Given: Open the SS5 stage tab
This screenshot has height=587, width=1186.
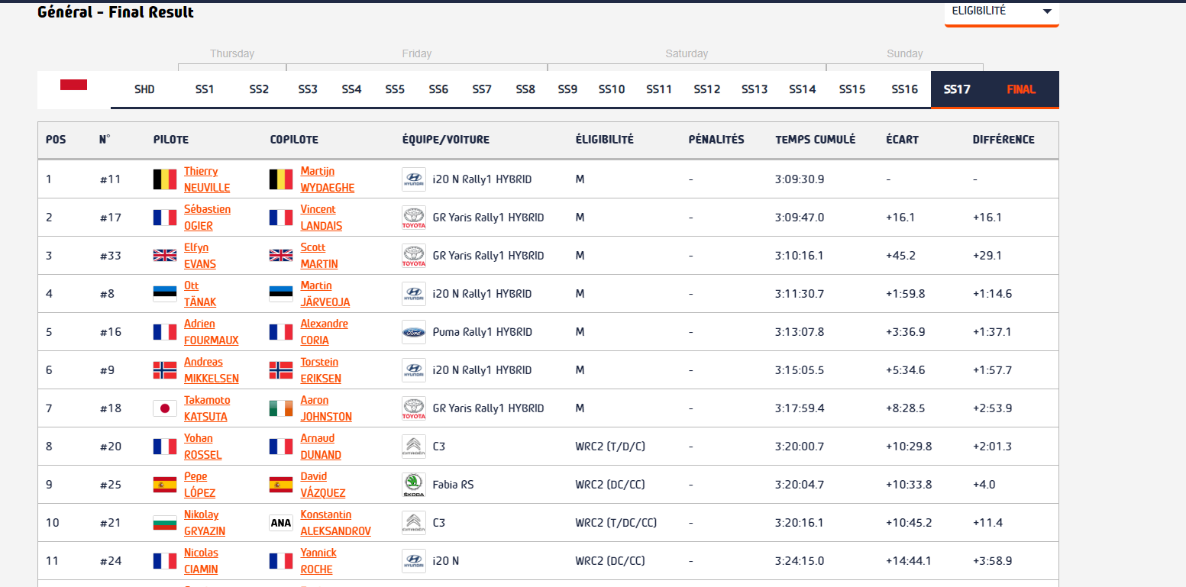Looking at the screenshot, I should [x=395, y=89].
